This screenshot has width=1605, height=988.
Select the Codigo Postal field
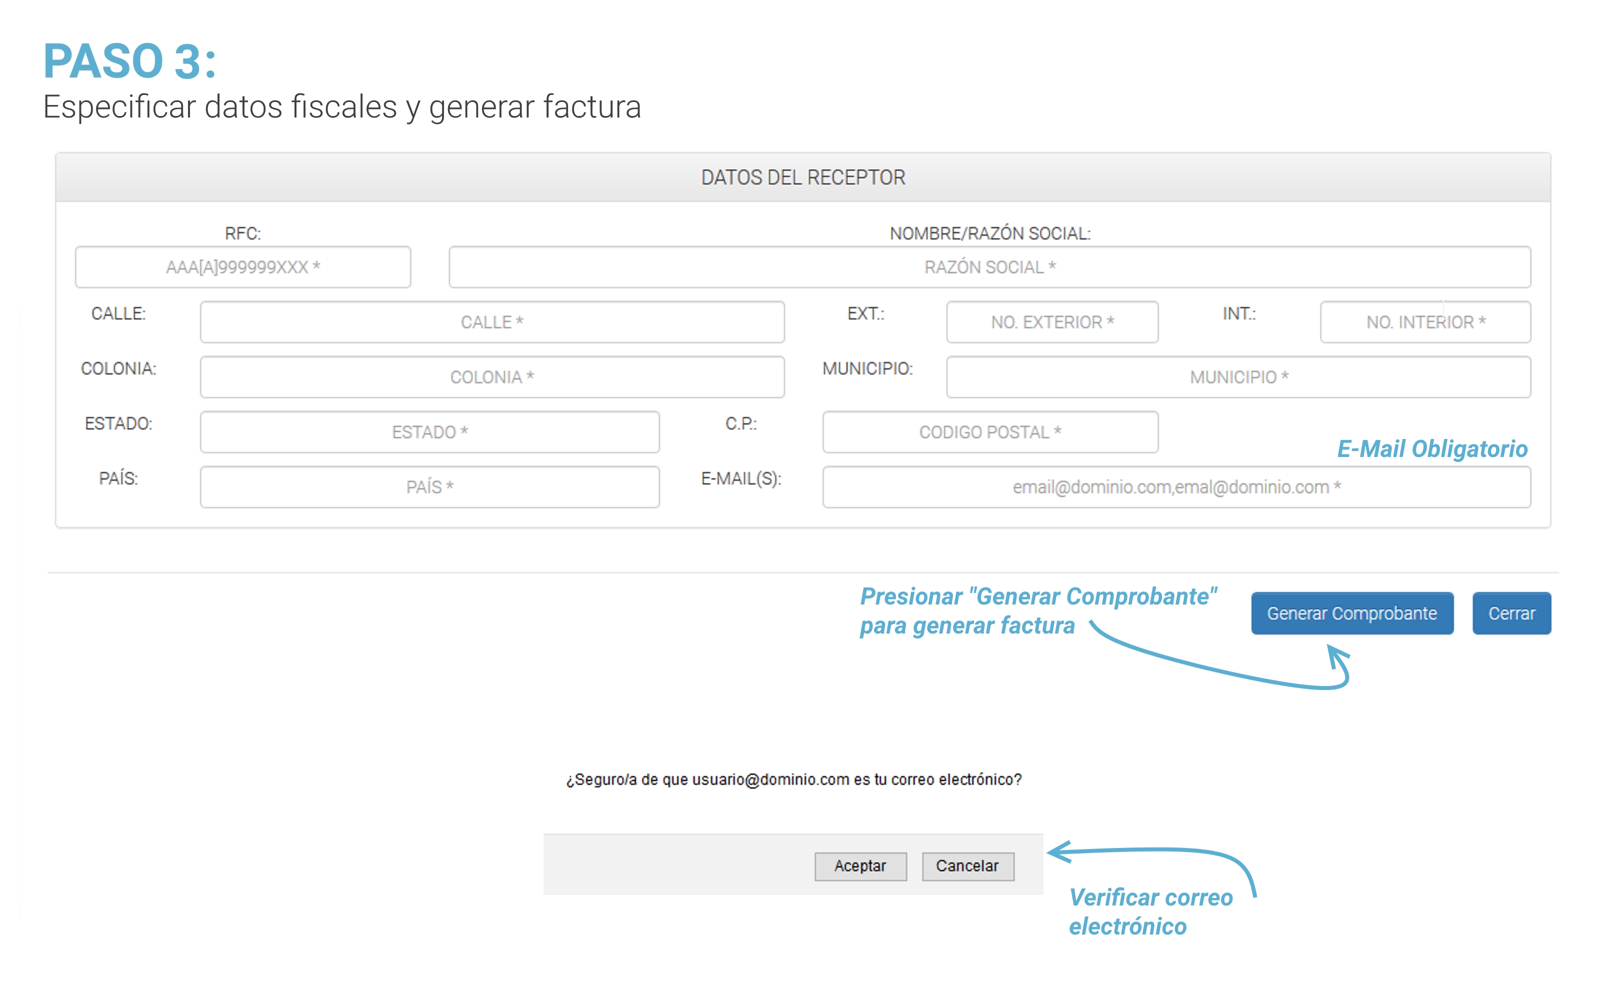click(x=989, y=431)
